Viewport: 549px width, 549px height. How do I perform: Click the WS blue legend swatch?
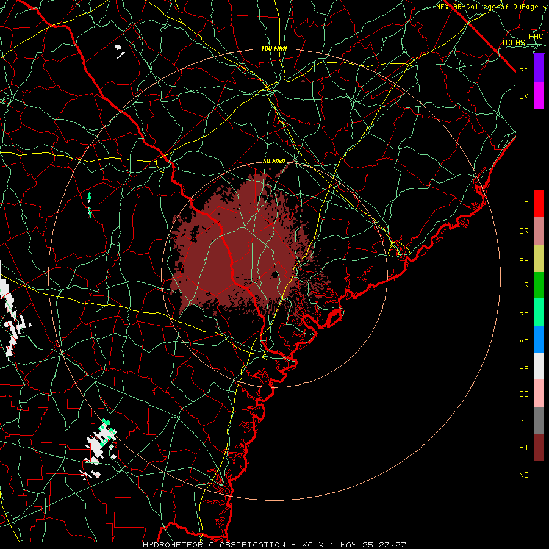(539, 339)
